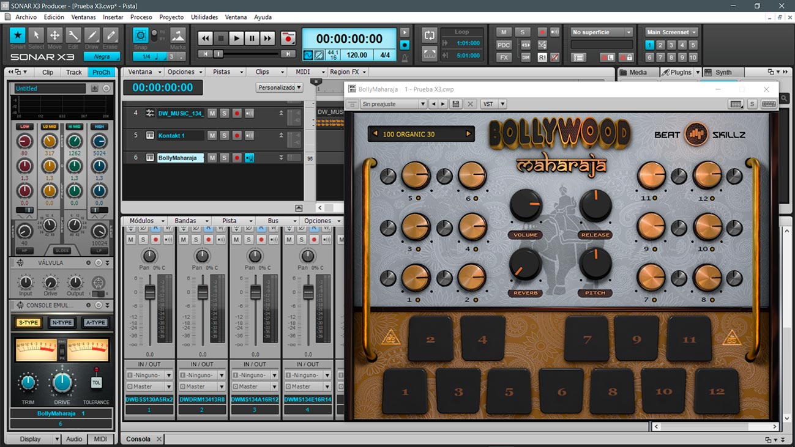Click the Display button at the bottom left
The height and width of the screenshot is (447, 795).
[35, 439]
